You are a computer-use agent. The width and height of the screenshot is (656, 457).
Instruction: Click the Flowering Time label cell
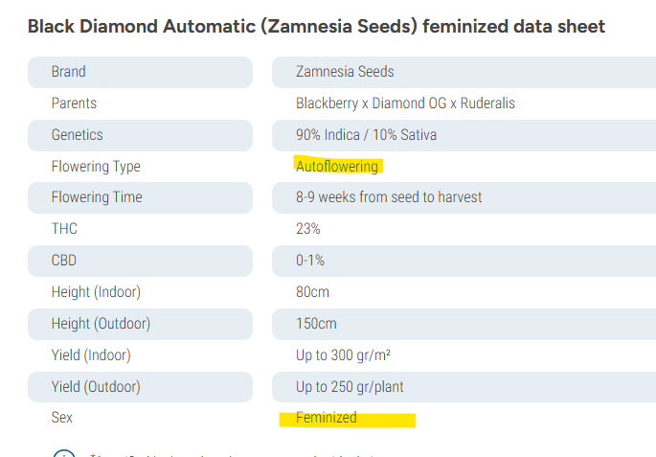point(140,197)
